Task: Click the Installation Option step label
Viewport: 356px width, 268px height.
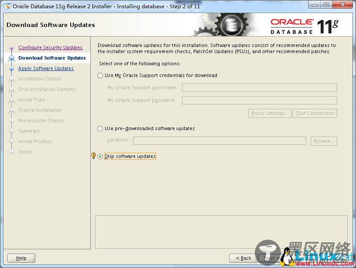Action: (40, 79)
